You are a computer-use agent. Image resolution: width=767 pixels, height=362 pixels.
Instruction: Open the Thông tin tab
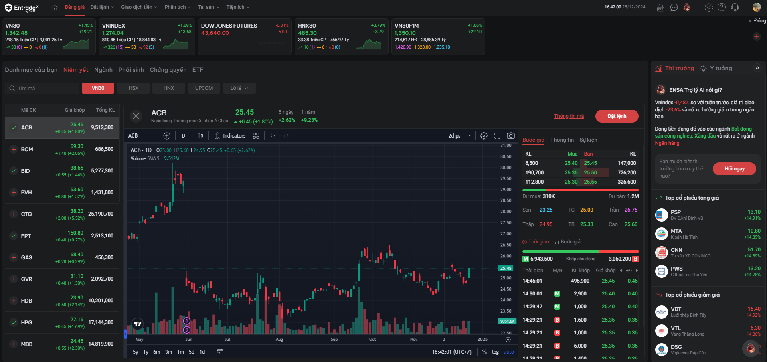click(x=562, y=140)
